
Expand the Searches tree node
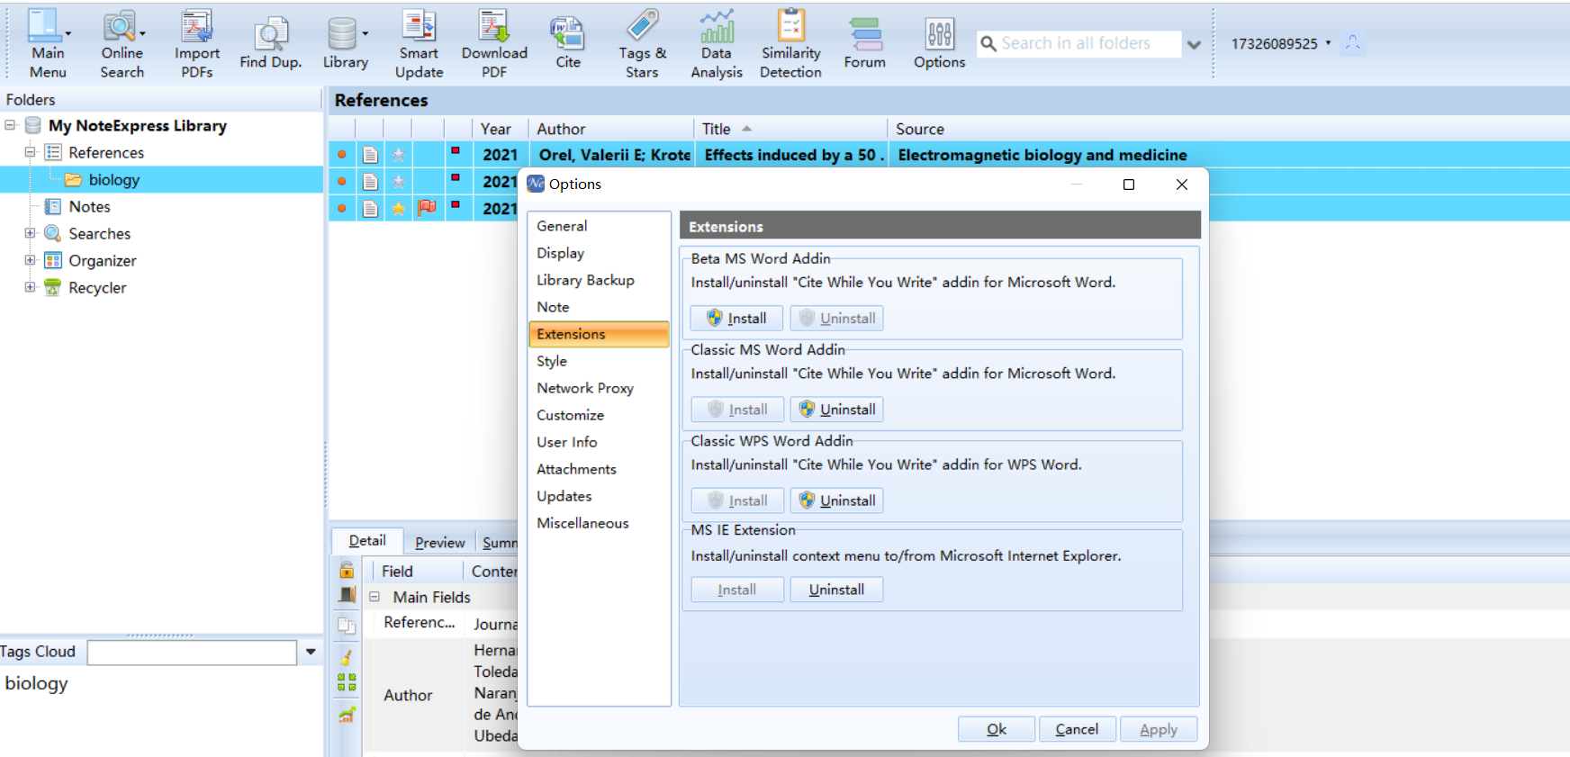(31, 233)
